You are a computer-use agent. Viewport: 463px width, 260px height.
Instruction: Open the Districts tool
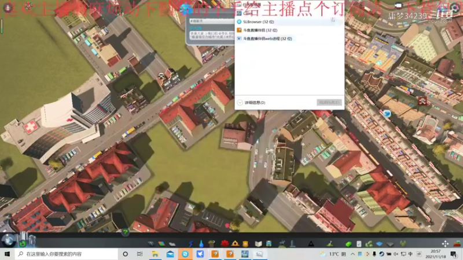pos(172,244)
